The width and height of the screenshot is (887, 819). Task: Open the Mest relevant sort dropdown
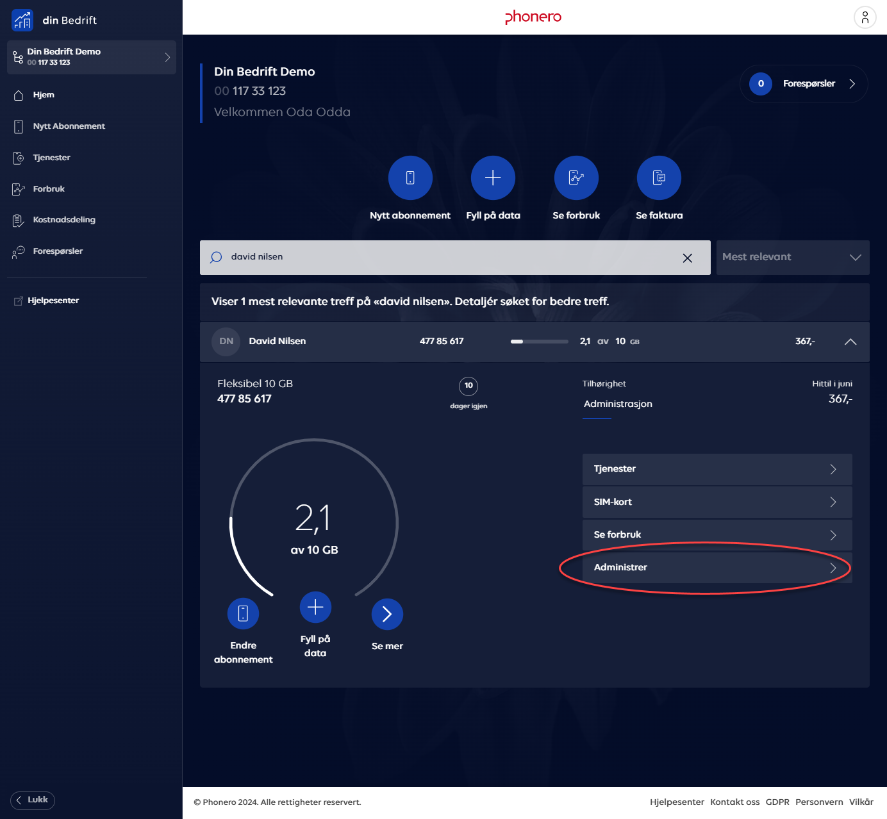[x=793, y=258]
